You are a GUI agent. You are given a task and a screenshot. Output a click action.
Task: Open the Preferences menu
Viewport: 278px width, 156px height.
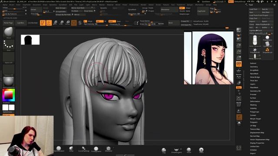tap(134, 5)
